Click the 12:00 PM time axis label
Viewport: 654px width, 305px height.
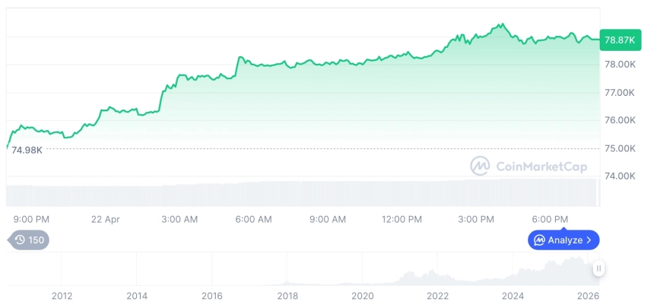coord(402,219)
